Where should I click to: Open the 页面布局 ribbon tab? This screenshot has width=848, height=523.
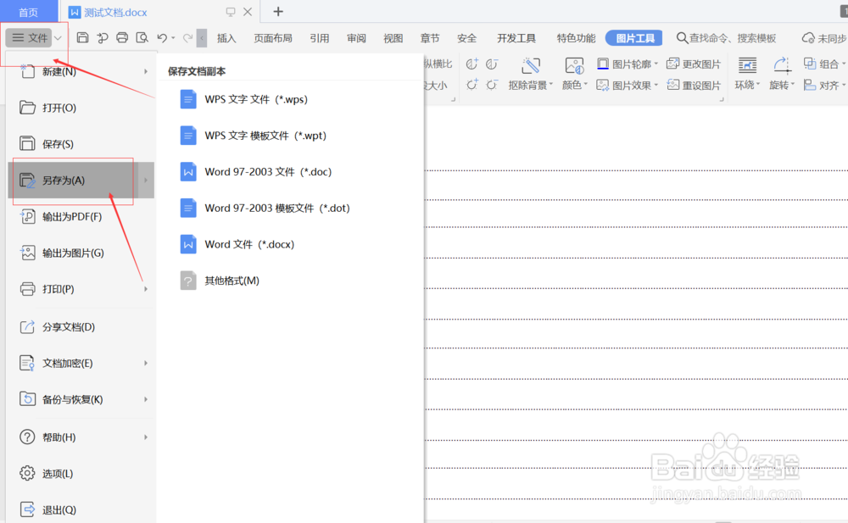point(273,38)
